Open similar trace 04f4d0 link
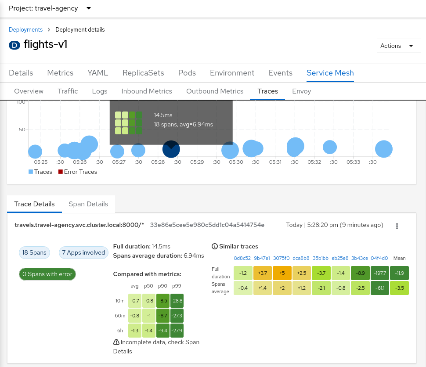The image size is (426, 367). tap(379, 258)
